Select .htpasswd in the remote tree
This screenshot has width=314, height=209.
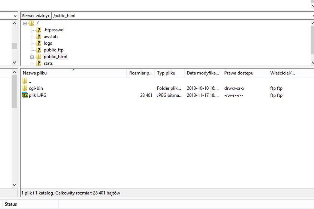click(53, 30)
